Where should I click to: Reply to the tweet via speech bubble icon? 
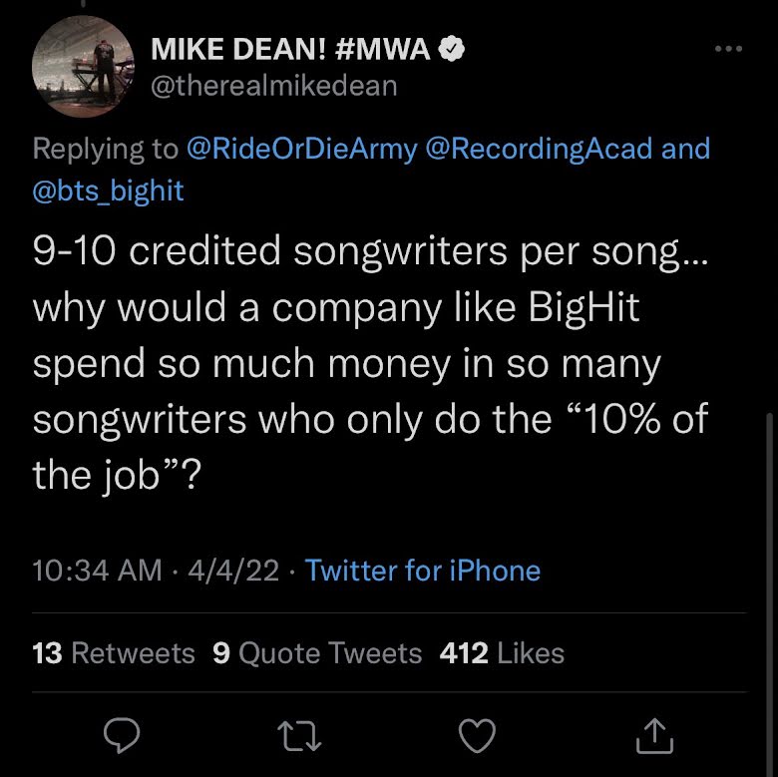coord(121,736)
